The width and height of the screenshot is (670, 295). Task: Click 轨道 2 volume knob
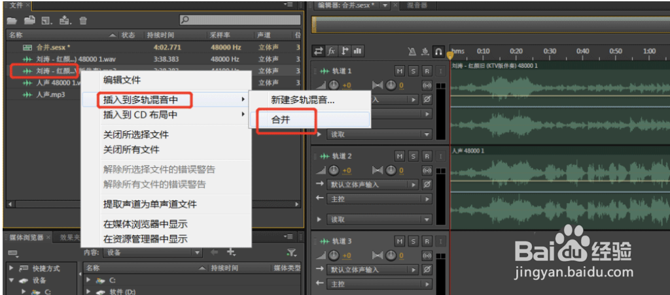[x=334, y=170]
